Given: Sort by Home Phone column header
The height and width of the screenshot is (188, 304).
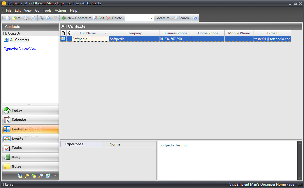Looking at the screenshot, I should (208, 33).
